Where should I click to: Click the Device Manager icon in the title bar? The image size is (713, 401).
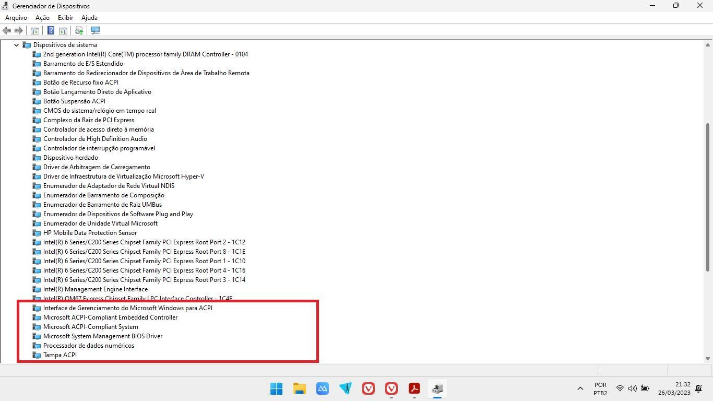click(5, 6)
